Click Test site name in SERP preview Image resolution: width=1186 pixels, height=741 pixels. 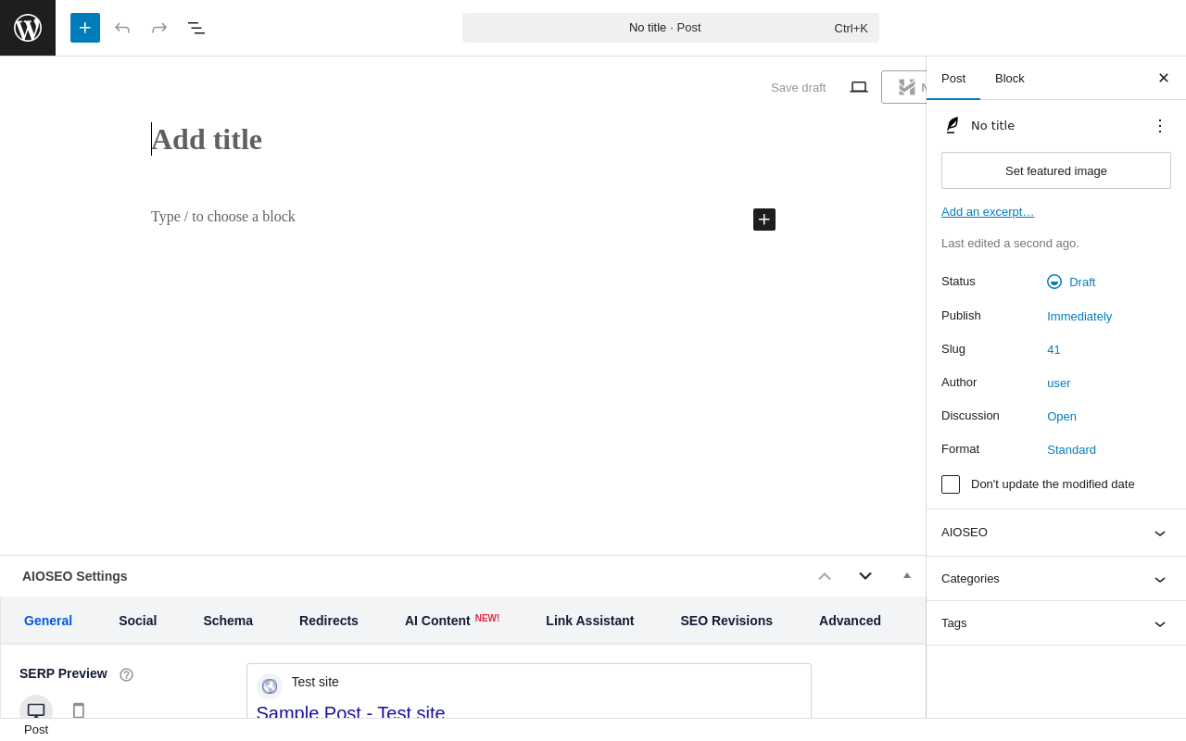click(315, 682)
